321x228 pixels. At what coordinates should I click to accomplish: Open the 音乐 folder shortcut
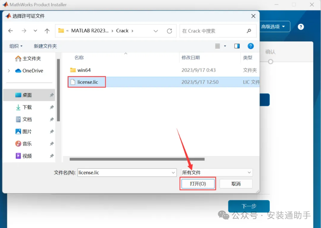[24, 144]
